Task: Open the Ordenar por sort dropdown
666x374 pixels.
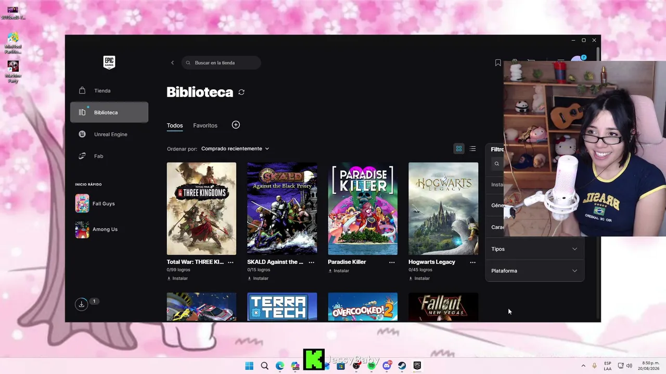Action: coord(235,149)
